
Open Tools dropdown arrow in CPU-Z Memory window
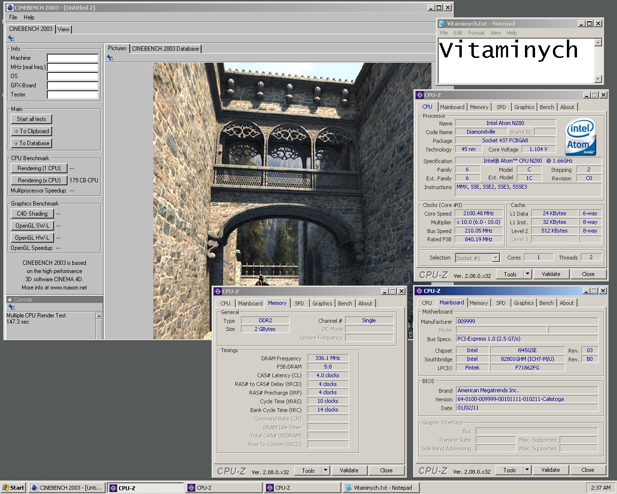(325, 470)
